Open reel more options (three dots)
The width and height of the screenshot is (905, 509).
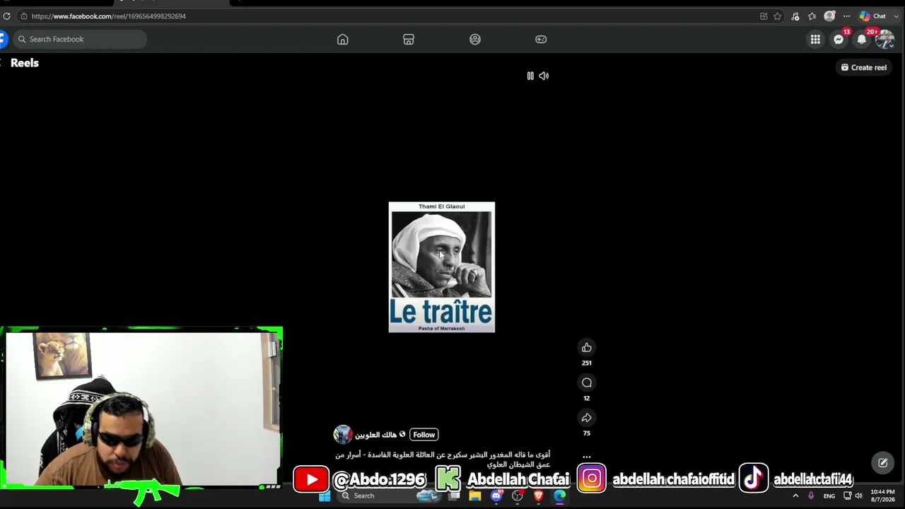(586, 457)
